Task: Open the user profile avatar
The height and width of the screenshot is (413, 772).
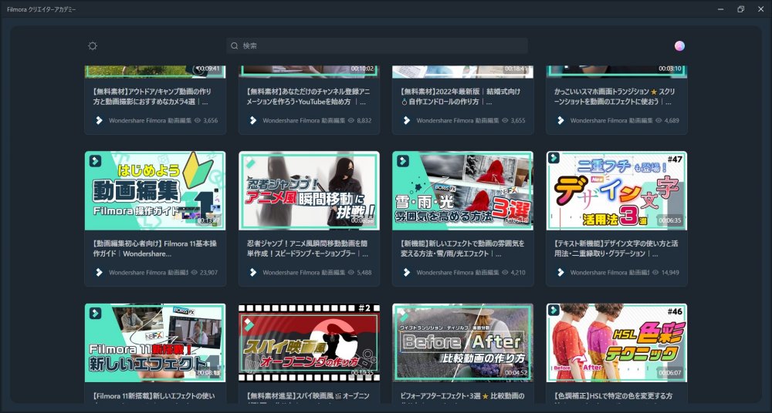Action: click(x=679, y=45)
